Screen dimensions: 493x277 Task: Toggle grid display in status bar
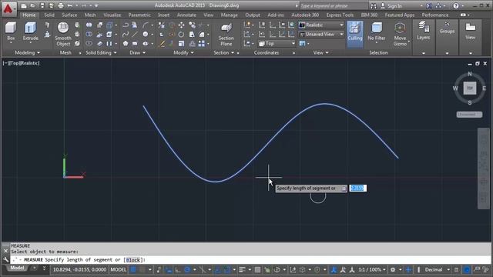133,269
